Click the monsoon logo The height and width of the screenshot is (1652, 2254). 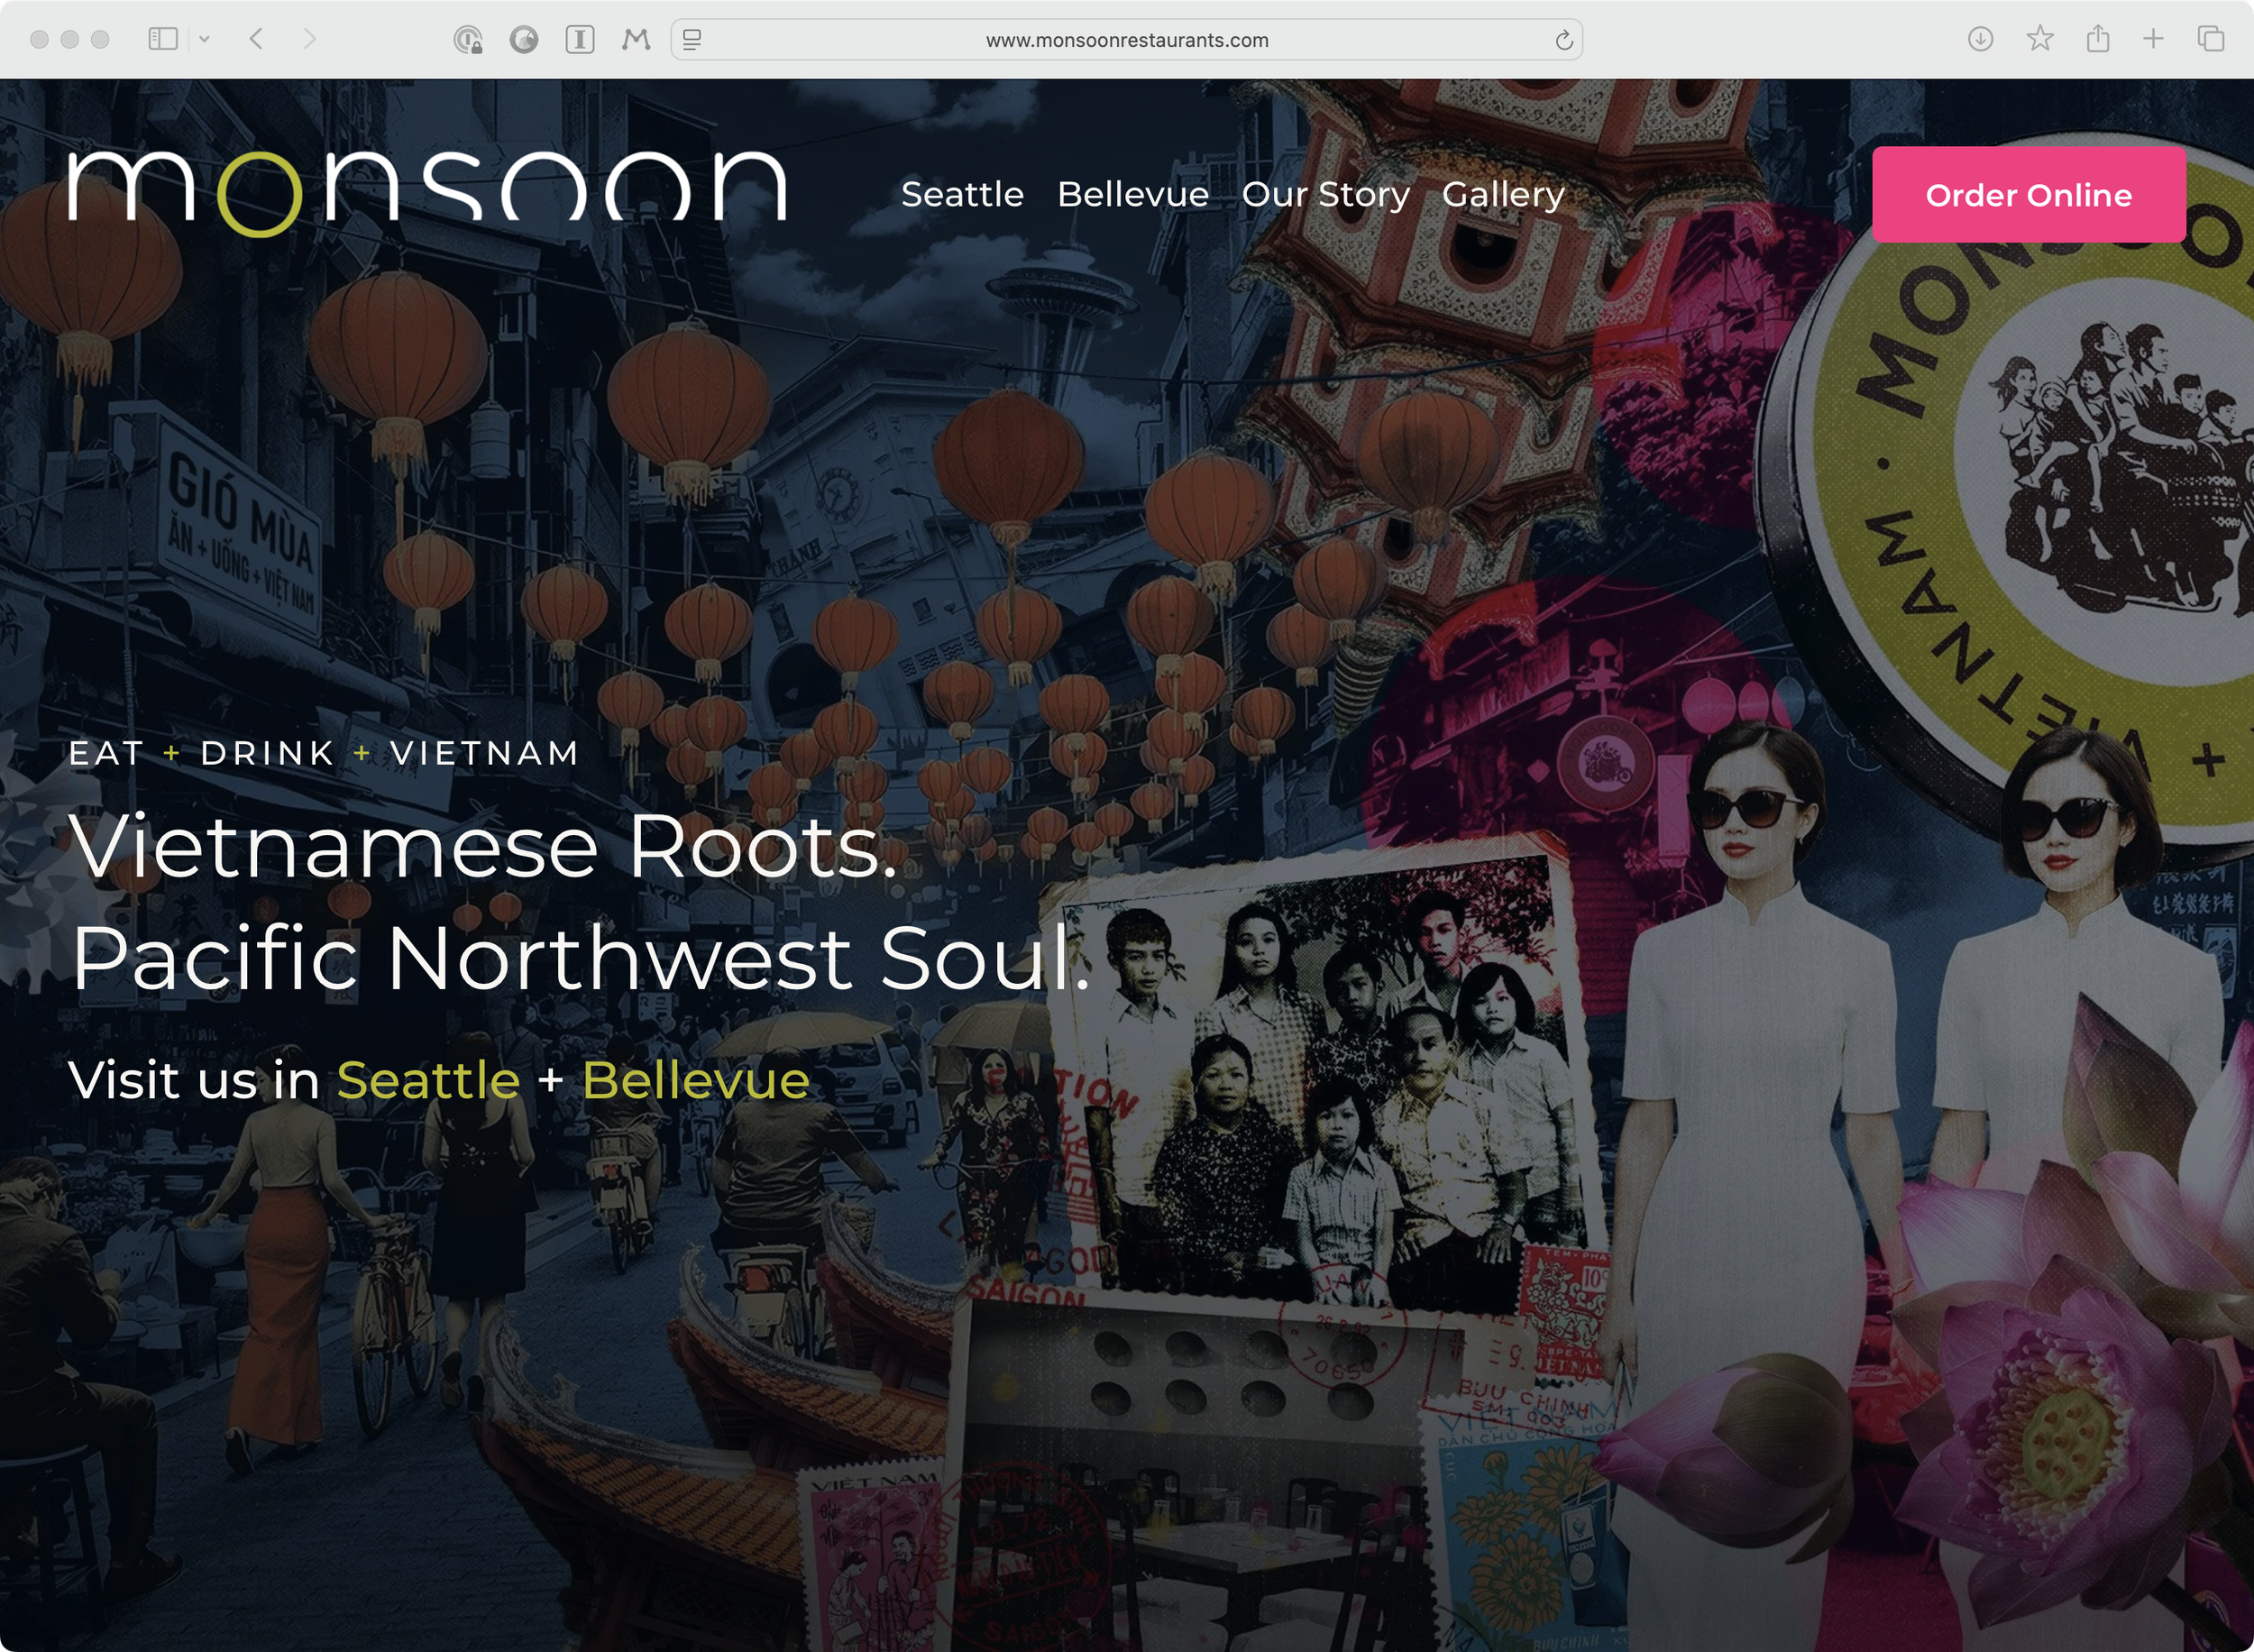coord(426,190)
